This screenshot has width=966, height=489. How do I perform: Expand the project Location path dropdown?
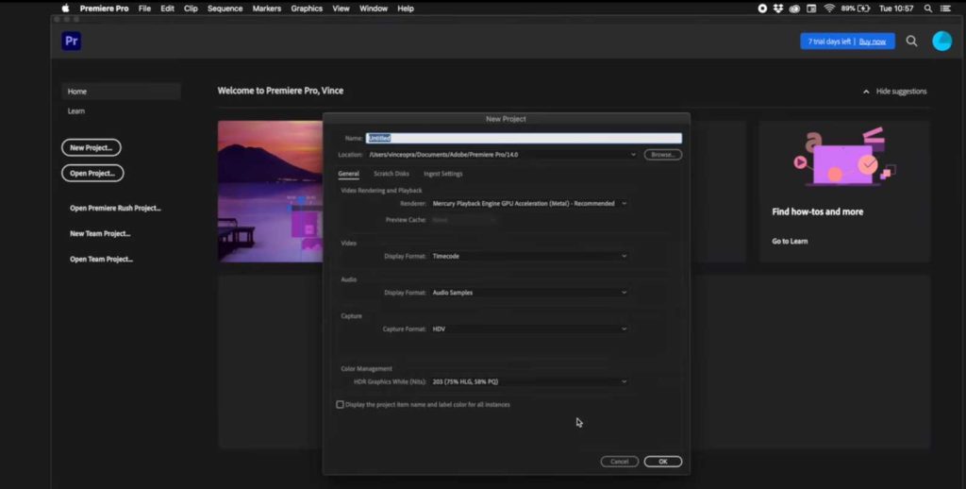[x=633, y=155]
